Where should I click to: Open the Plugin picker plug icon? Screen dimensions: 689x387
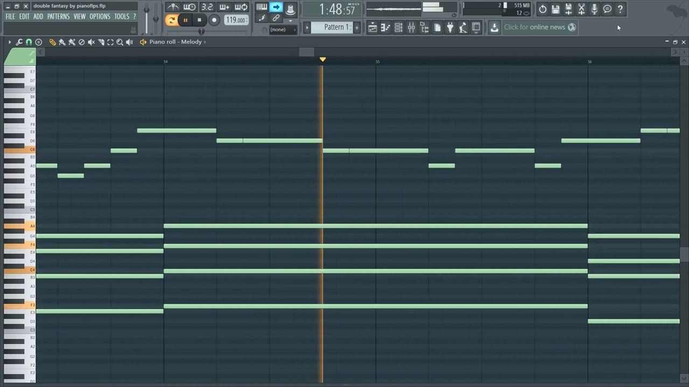(x=450, y=27)
